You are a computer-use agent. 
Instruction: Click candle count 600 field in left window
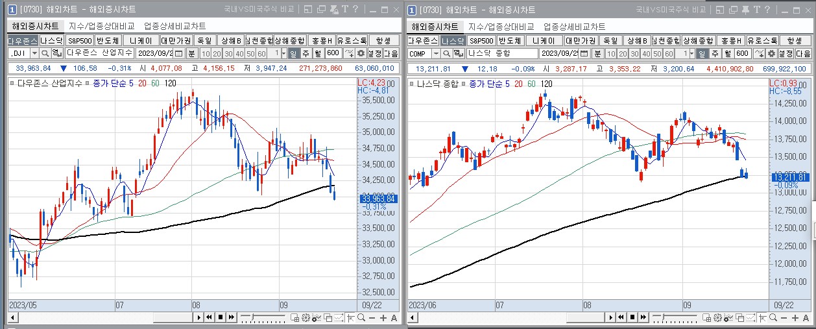[x=333, y=53]
